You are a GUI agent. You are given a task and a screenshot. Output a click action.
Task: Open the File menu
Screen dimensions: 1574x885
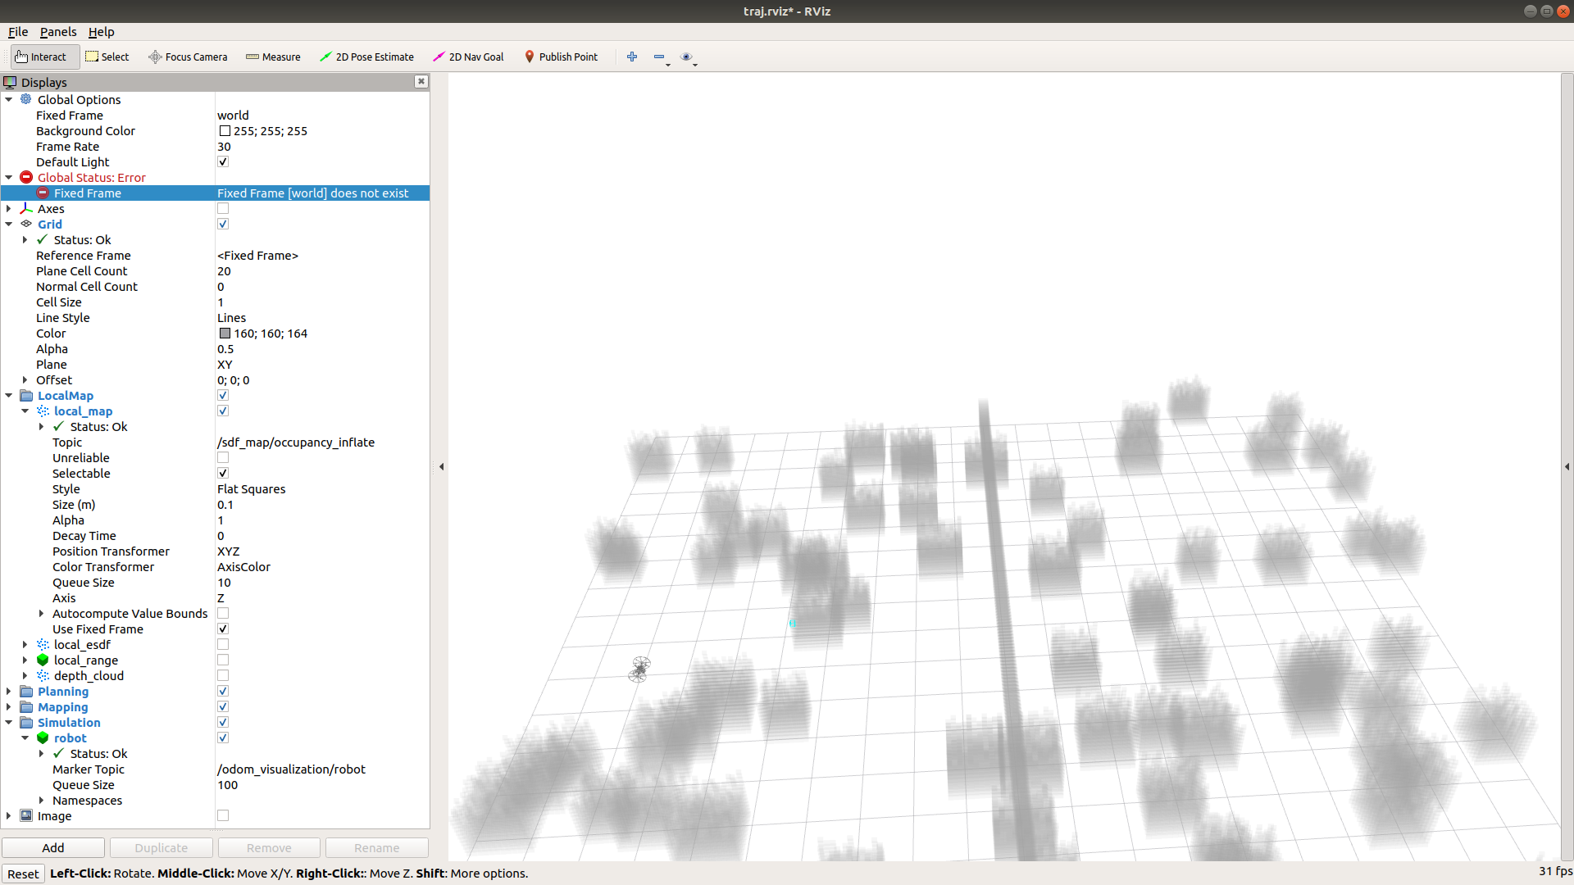18,32
